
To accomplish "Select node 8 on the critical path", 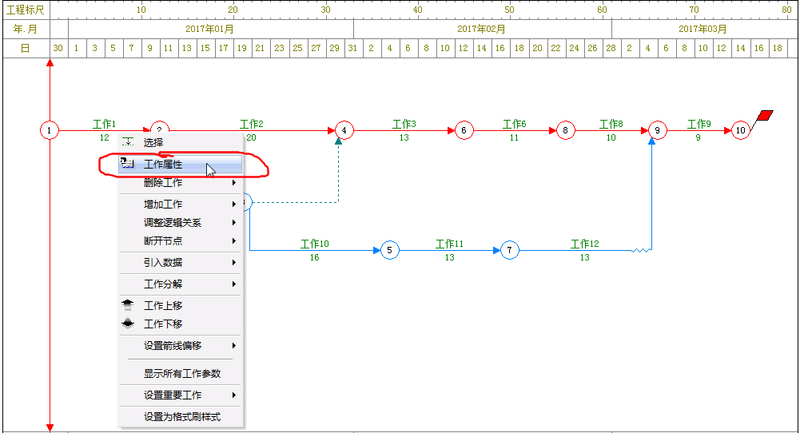I will [565, 130].
